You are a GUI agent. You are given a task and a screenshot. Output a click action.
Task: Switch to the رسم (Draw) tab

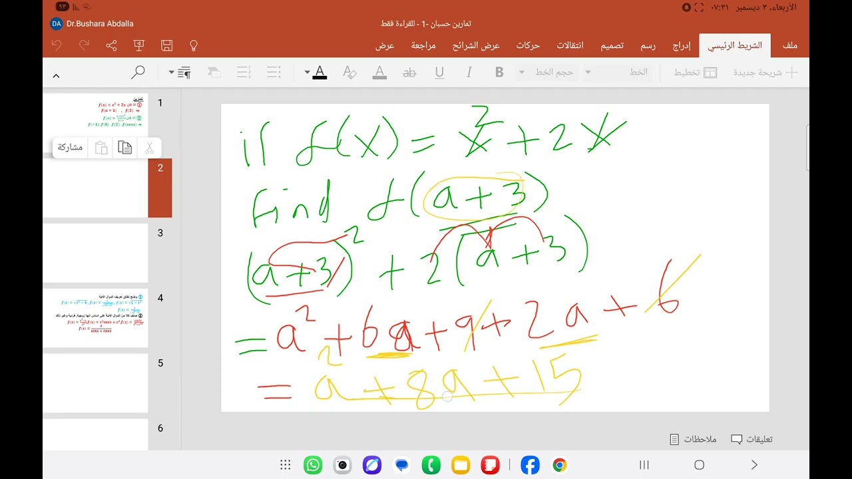click(x=648, y=45)
